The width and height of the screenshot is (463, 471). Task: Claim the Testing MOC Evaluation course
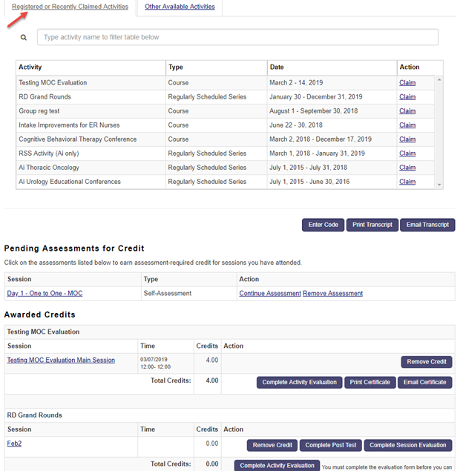(407, 83)
